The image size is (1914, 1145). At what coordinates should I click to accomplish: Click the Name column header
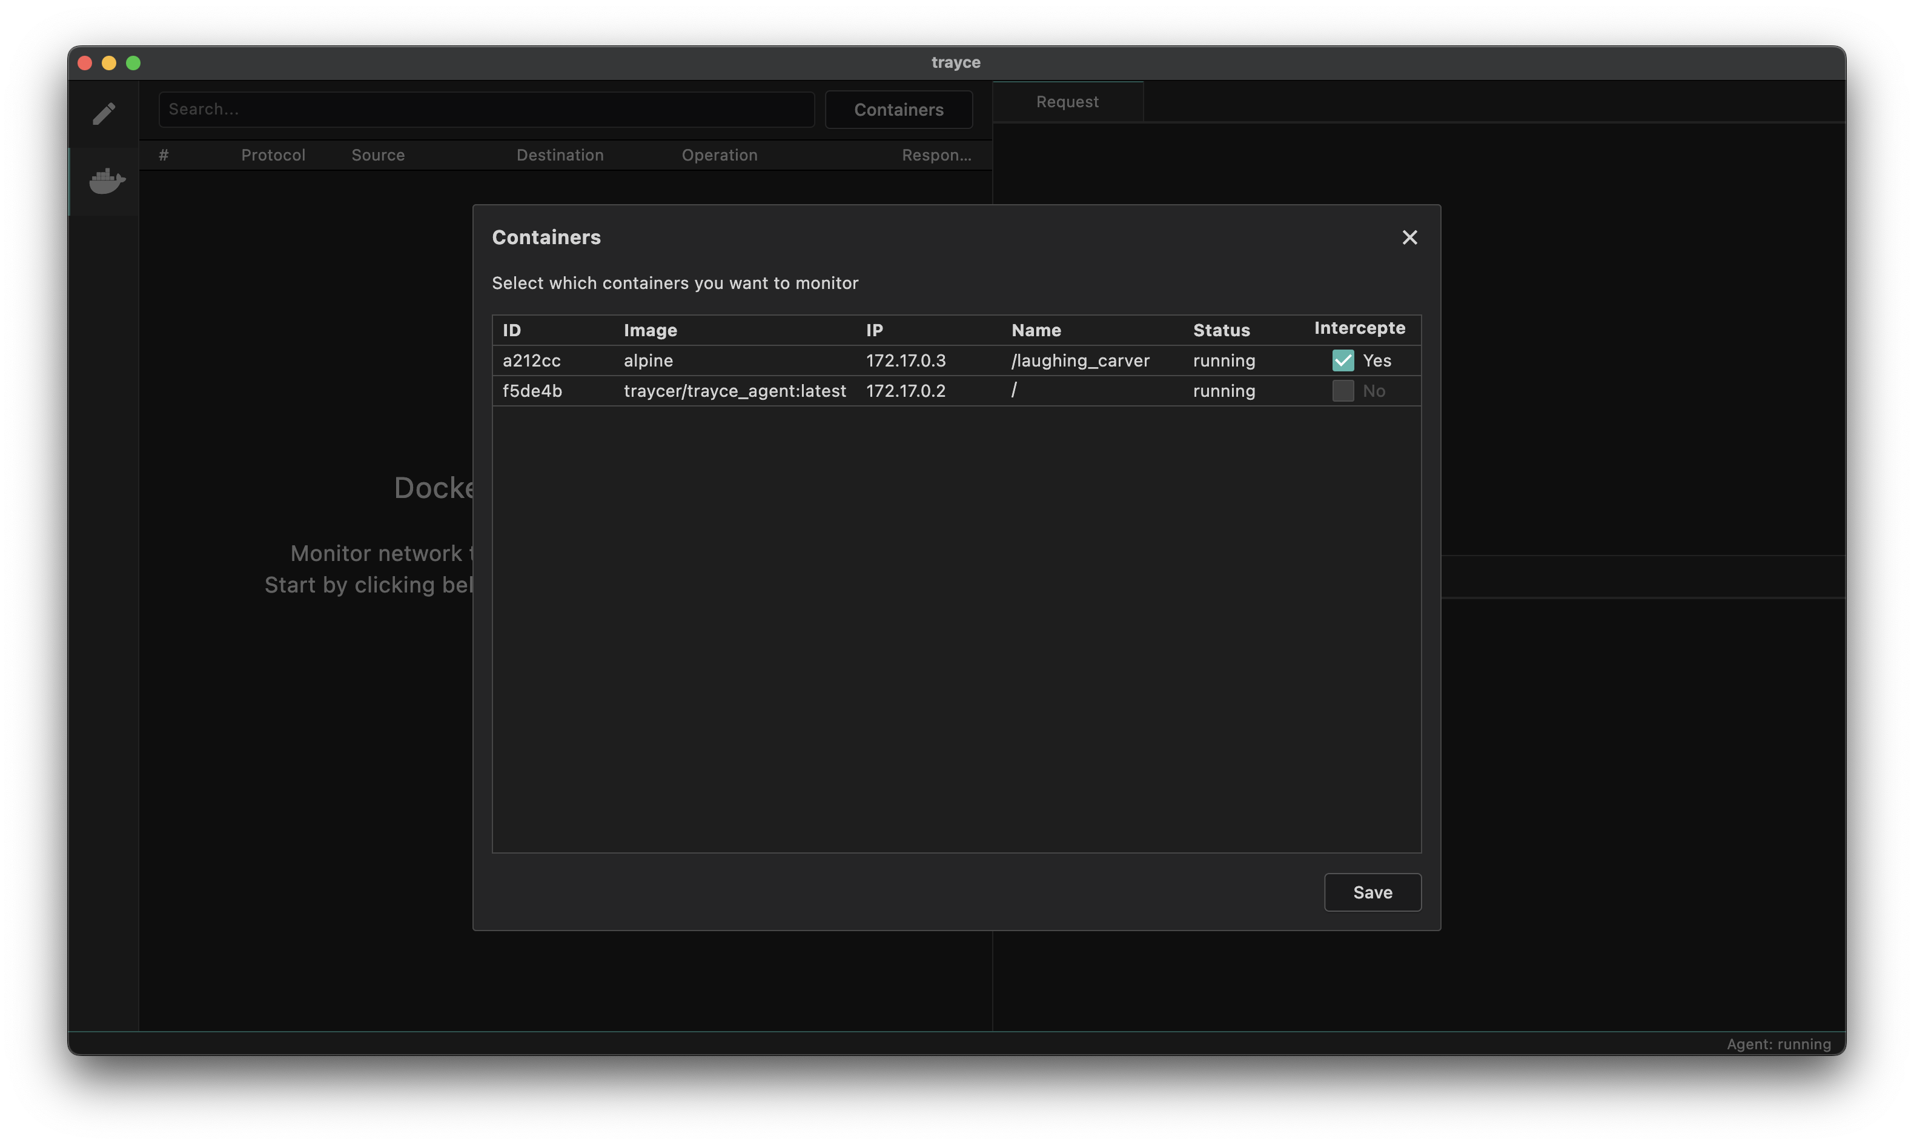pyautogui.click(x=1036, y=330)
